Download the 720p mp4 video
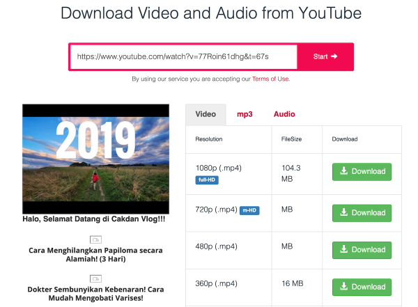418x307 pixels. [x=362, y=213]
